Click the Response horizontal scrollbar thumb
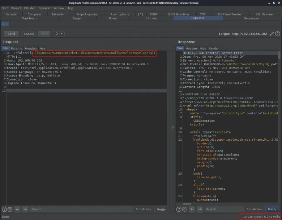Viewport: 282px width, 220px height. click(x=187, y=204)
